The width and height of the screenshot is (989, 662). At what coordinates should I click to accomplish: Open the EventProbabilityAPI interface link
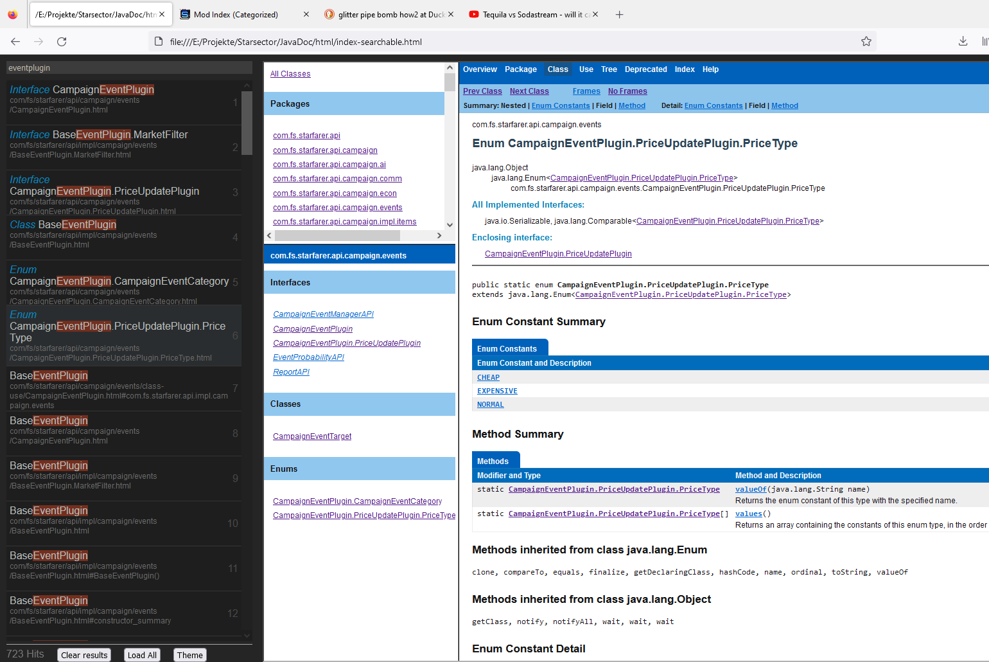coord(308,357)
